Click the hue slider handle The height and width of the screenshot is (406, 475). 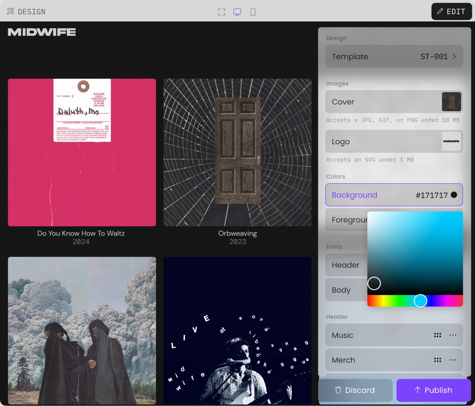tap(420, 301)
